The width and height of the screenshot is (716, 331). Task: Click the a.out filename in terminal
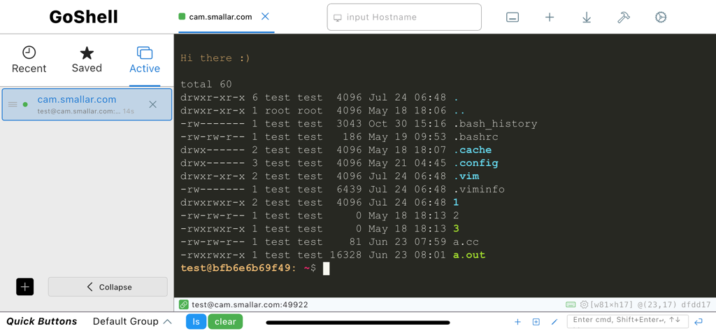[469, 255]
